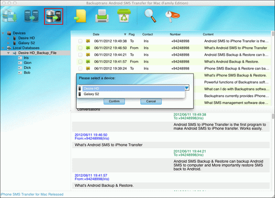Click the magnifying glass search icon
This screenshot has width=275, height=198.
150,16
